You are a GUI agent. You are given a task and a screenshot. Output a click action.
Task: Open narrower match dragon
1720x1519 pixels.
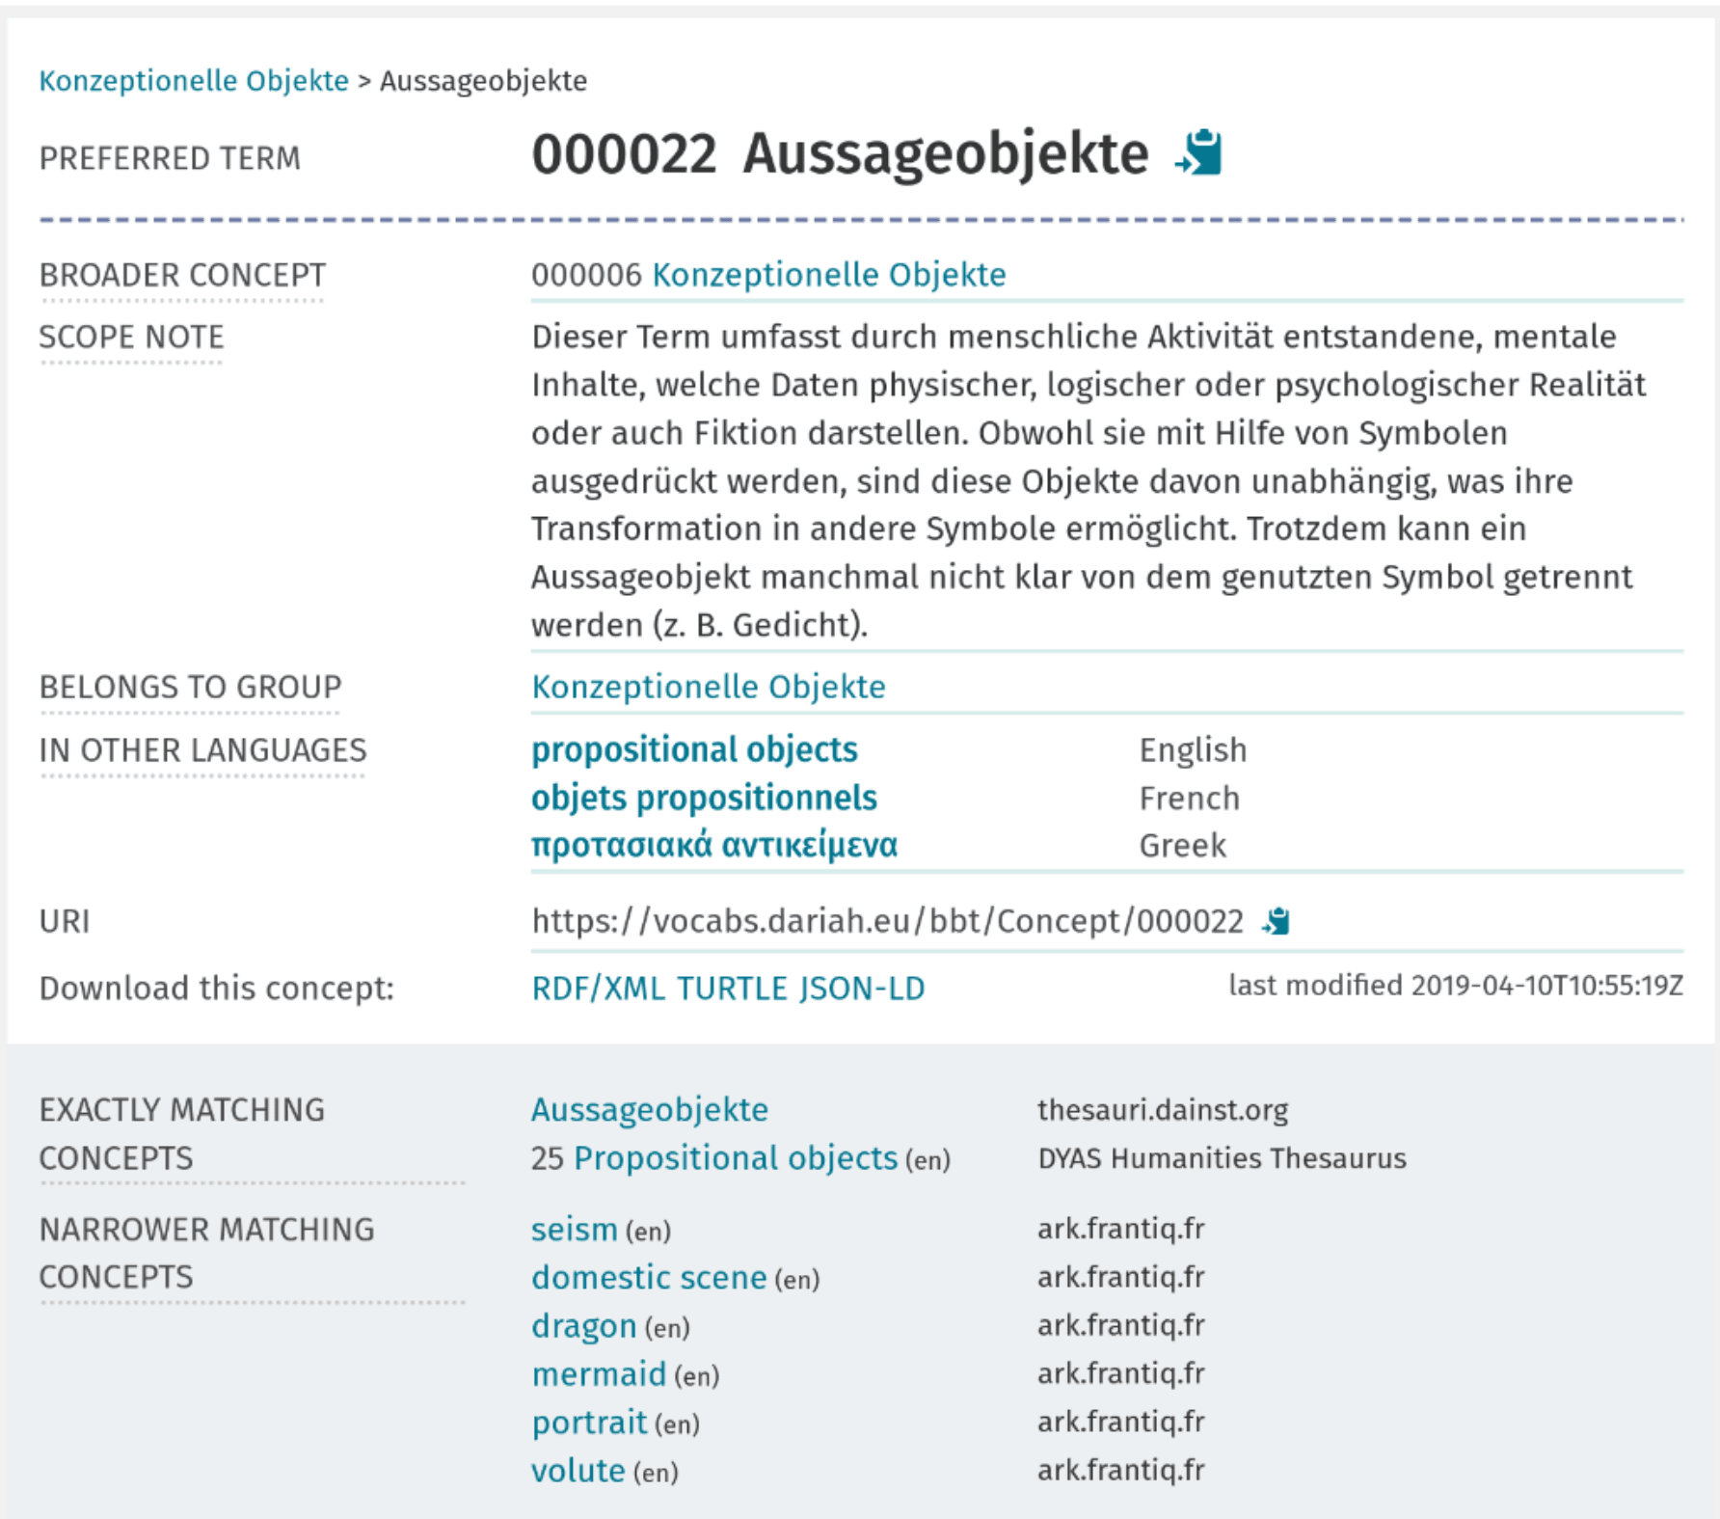tap(583, 1326)
